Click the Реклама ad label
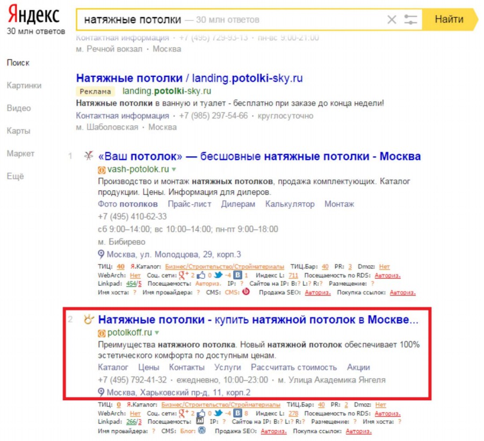484x441 pixels. click(96, 91)
